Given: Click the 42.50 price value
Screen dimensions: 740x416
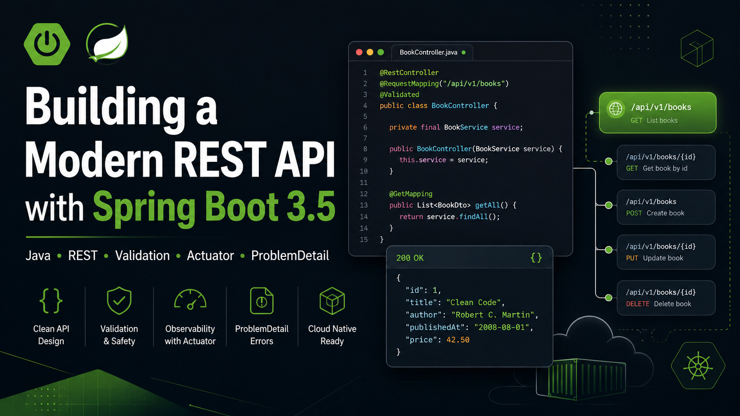Looking at the screenshot, I should [x=458, y=340].
